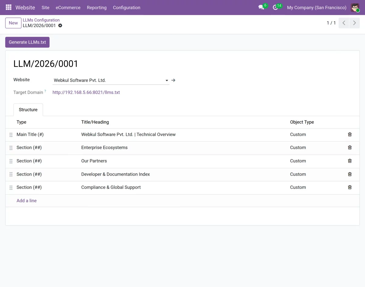The image size is (365, 287).
Task: Open the conversations chat icon
Action: pyautogui.click(x=261, y=7)
